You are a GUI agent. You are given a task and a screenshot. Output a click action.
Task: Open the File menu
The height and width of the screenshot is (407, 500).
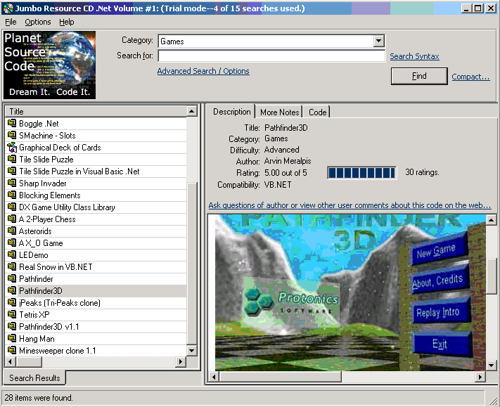11,22
